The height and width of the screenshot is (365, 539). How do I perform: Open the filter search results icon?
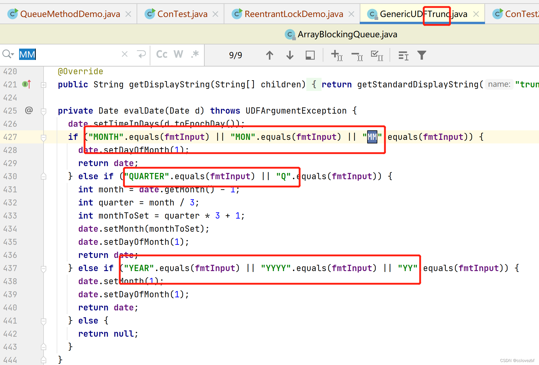coord(421,55)
